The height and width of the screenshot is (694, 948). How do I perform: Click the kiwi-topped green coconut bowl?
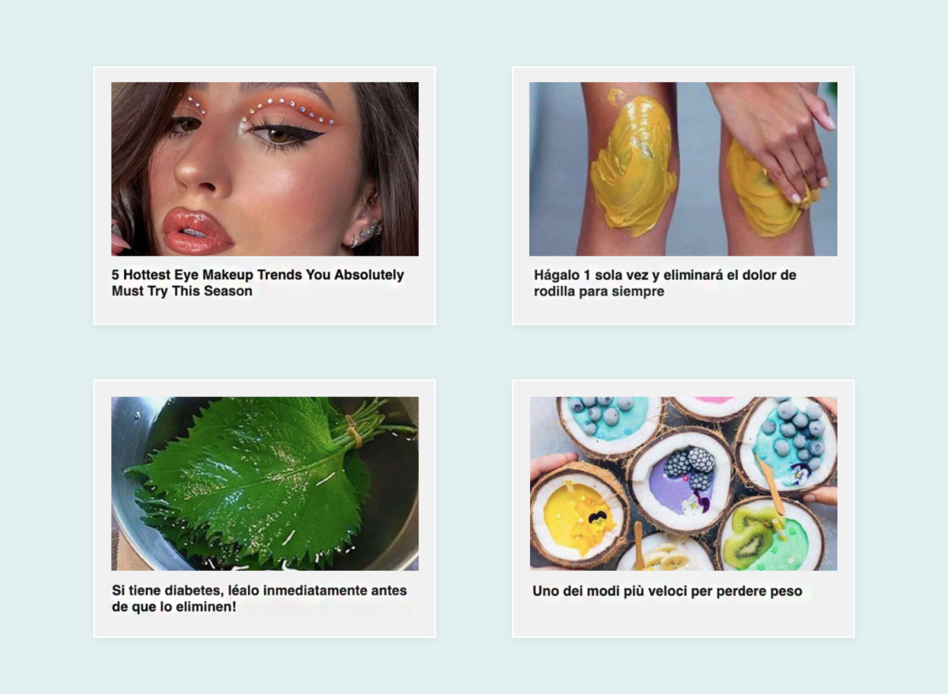pyautogui.click(x=769, y=536)
